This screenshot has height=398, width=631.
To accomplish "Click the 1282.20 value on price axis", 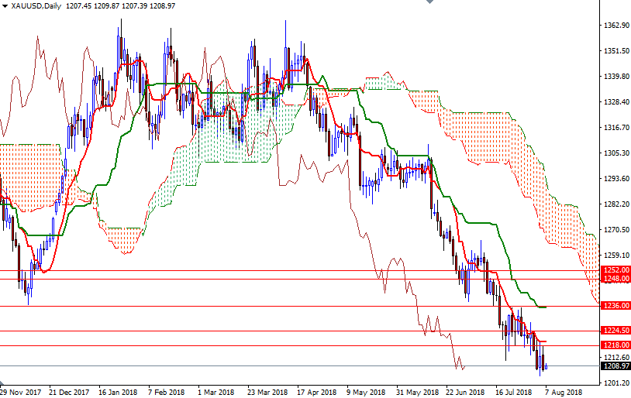I will tap(615, 204).
